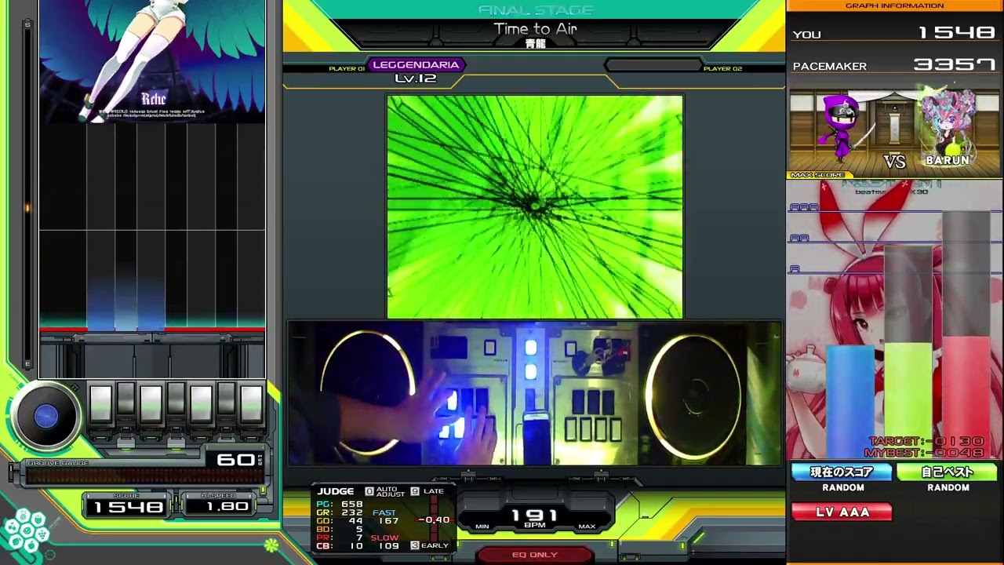1004x565 pixels.
Task: Click the PR 7 judge count
Action: coord(340,538)
